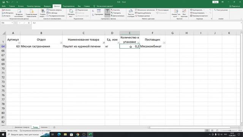This screenshot has width=243, height=137.
Task: Click the Sort (Сортировка) dialog icon
Action: tap(99, 13)
